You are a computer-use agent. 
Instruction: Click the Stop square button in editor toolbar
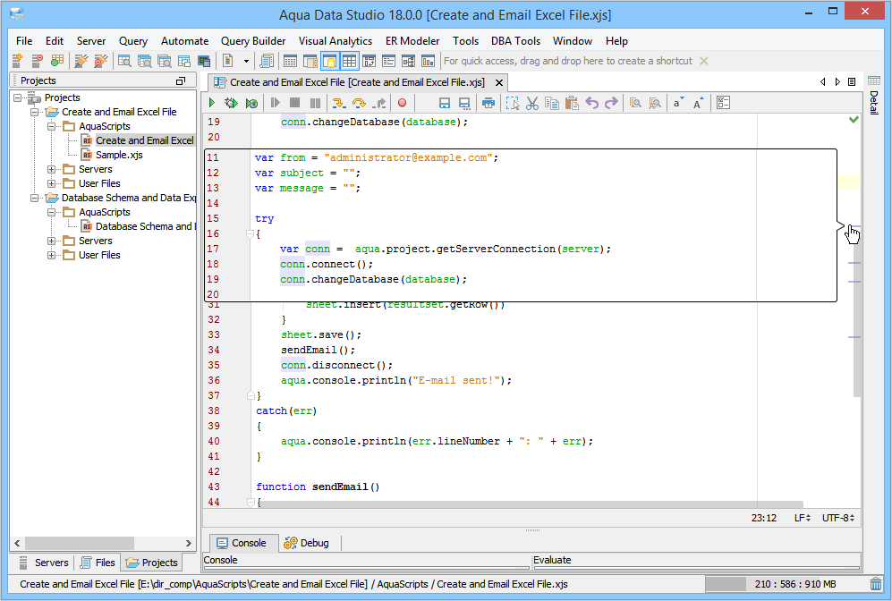[x=294, y=103]
